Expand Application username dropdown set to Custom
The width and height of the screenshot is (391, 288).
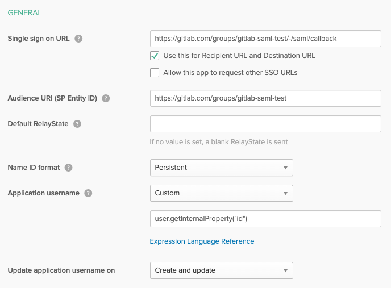(x=221, y=193)
